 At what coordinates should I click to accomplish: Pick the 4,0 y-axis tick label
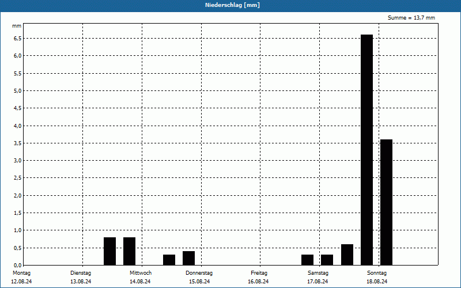(18, 126)
